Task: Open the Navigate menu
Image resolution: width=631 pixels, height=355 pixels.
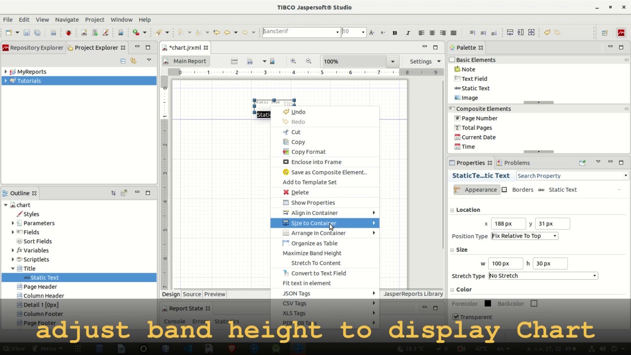Action: click(67, 20)
